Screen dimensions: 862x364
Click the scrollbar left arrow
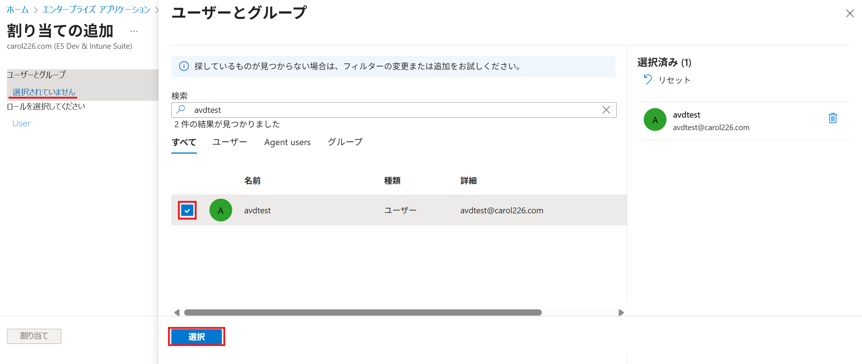[177, 313]
